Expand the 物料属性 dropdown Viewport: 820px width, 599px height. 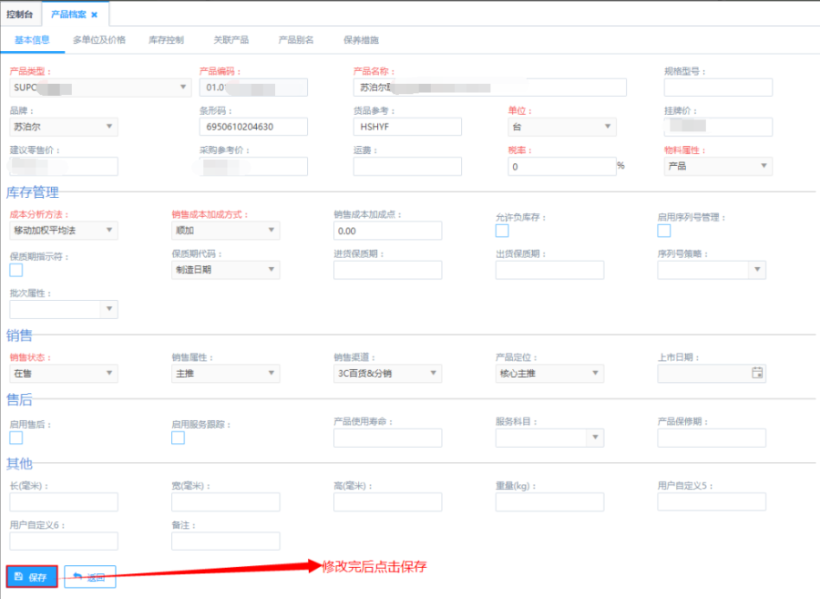point(718,166)
